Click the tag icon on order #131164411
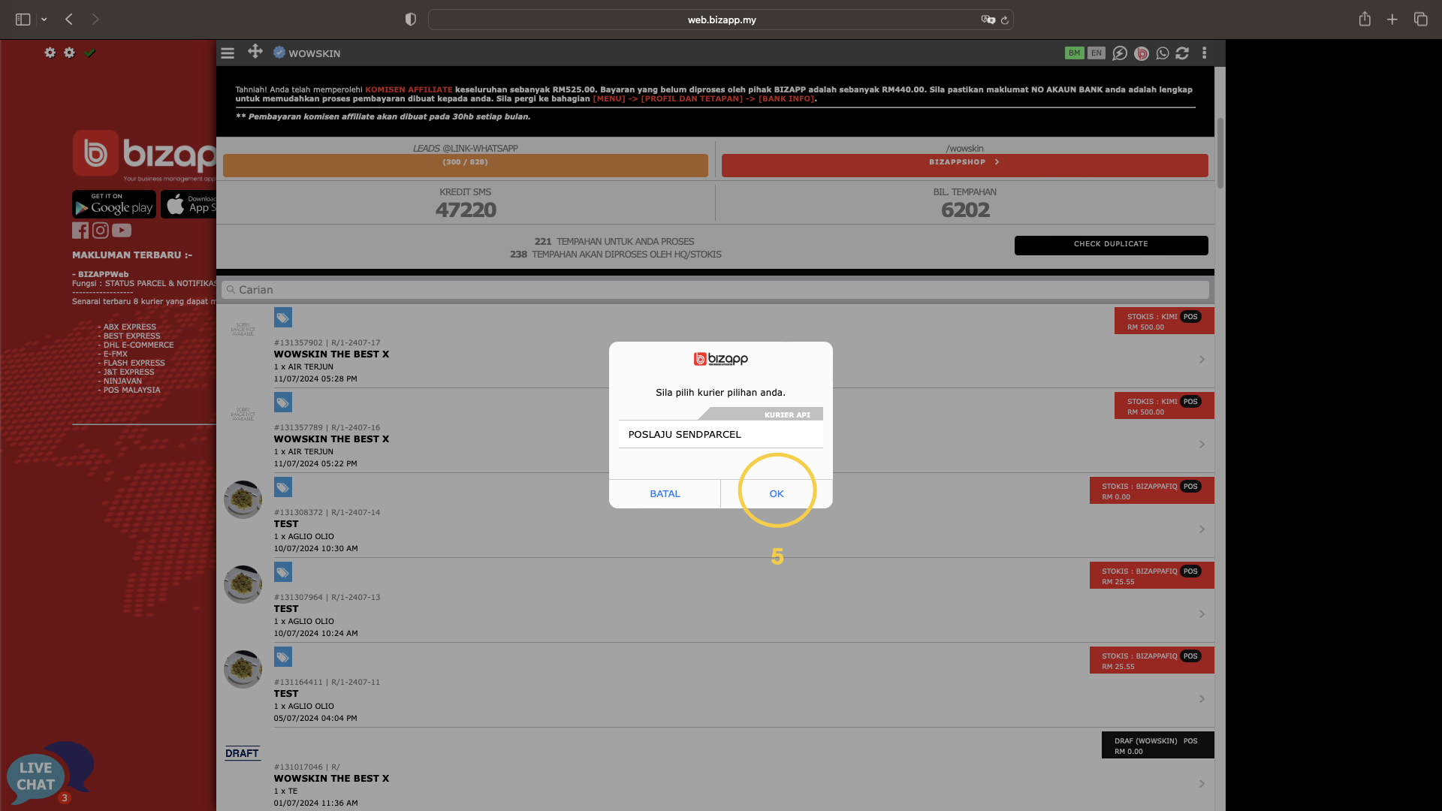 283,657
